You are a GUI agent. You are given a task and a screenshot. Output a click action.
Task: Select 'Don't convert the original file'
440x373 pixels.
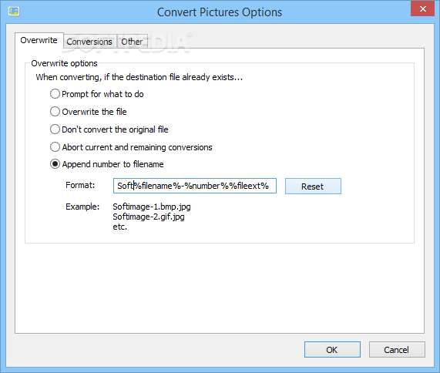[109, 129]
